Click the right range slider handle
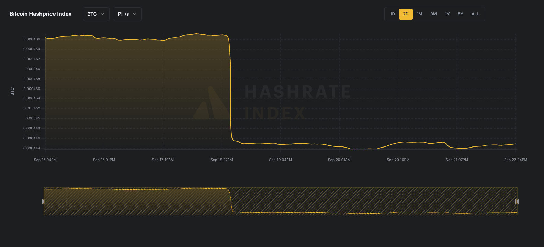The image size is (544, 247). point(517,201)
